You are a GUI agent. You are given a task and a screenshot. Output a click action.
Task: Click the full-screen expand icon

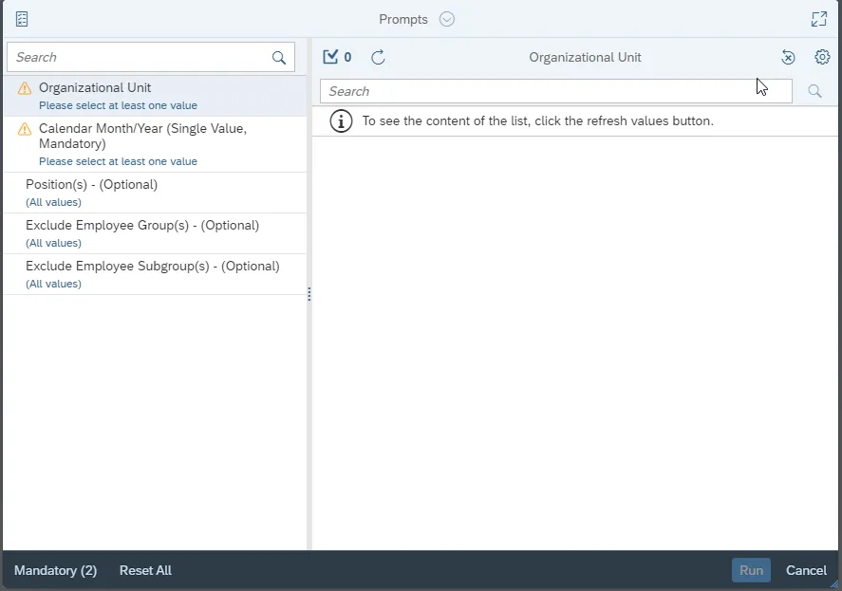(818, 19)
